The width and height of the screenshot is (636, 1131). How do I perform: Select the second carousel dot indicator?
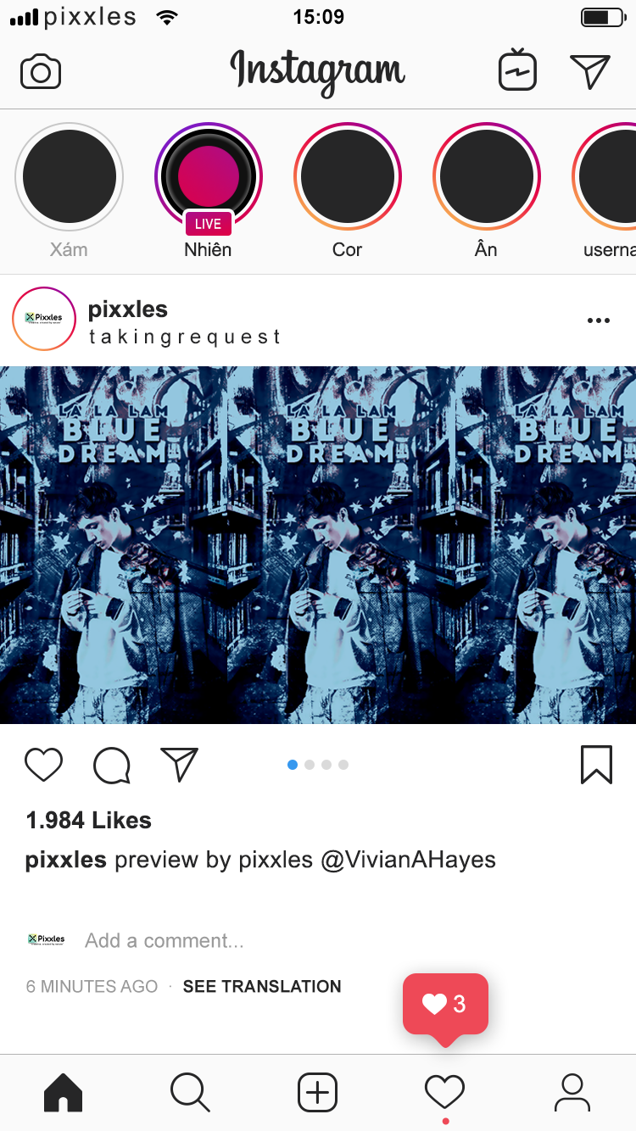tap(310, 765)
